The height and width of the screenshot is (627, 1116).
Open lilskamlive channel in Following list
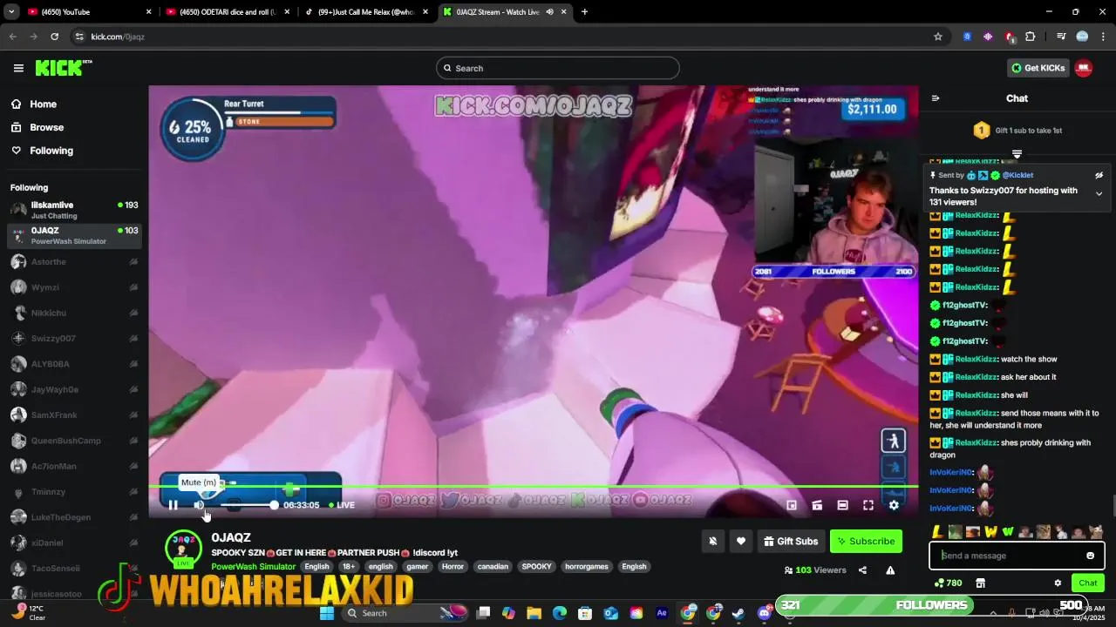click(x=74, y=210)
